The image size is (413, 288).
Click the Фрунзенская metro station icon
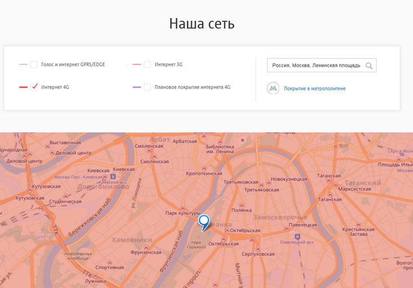(146, 248)
